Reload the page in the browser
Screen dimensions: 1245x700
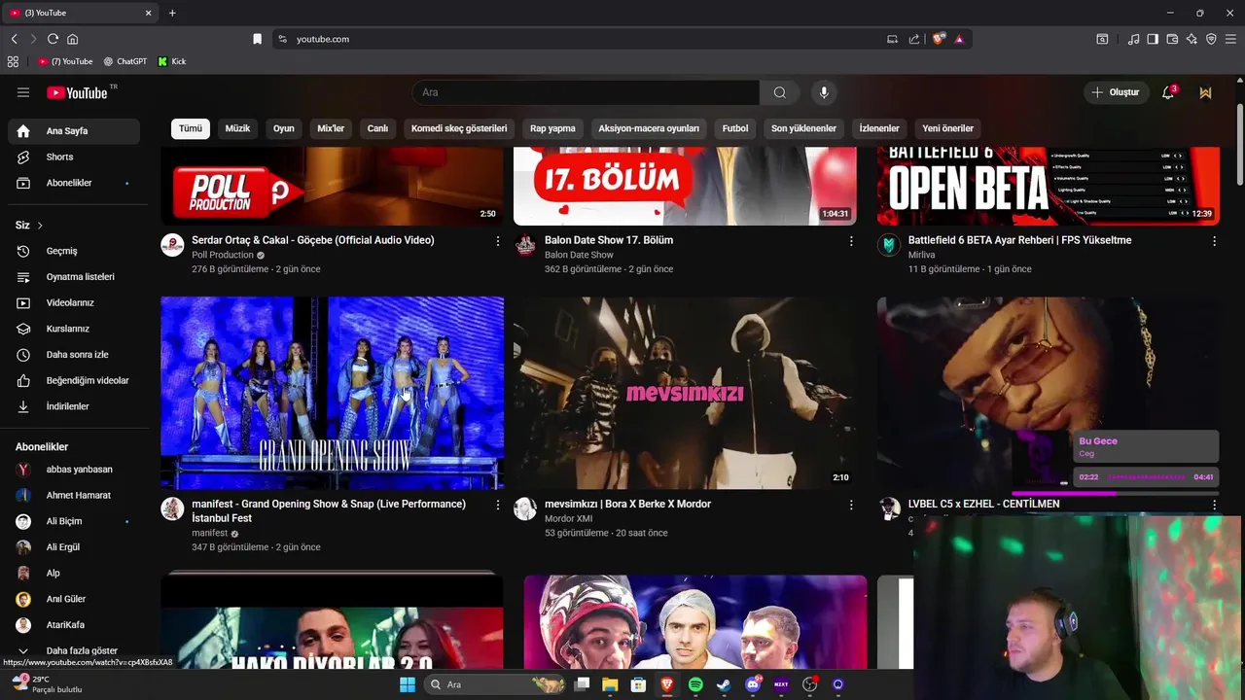pos(53,39)
